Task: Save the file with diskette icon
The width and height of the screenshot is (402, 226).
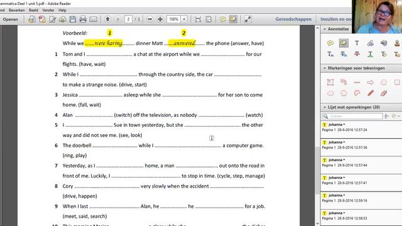Action: 73,19
